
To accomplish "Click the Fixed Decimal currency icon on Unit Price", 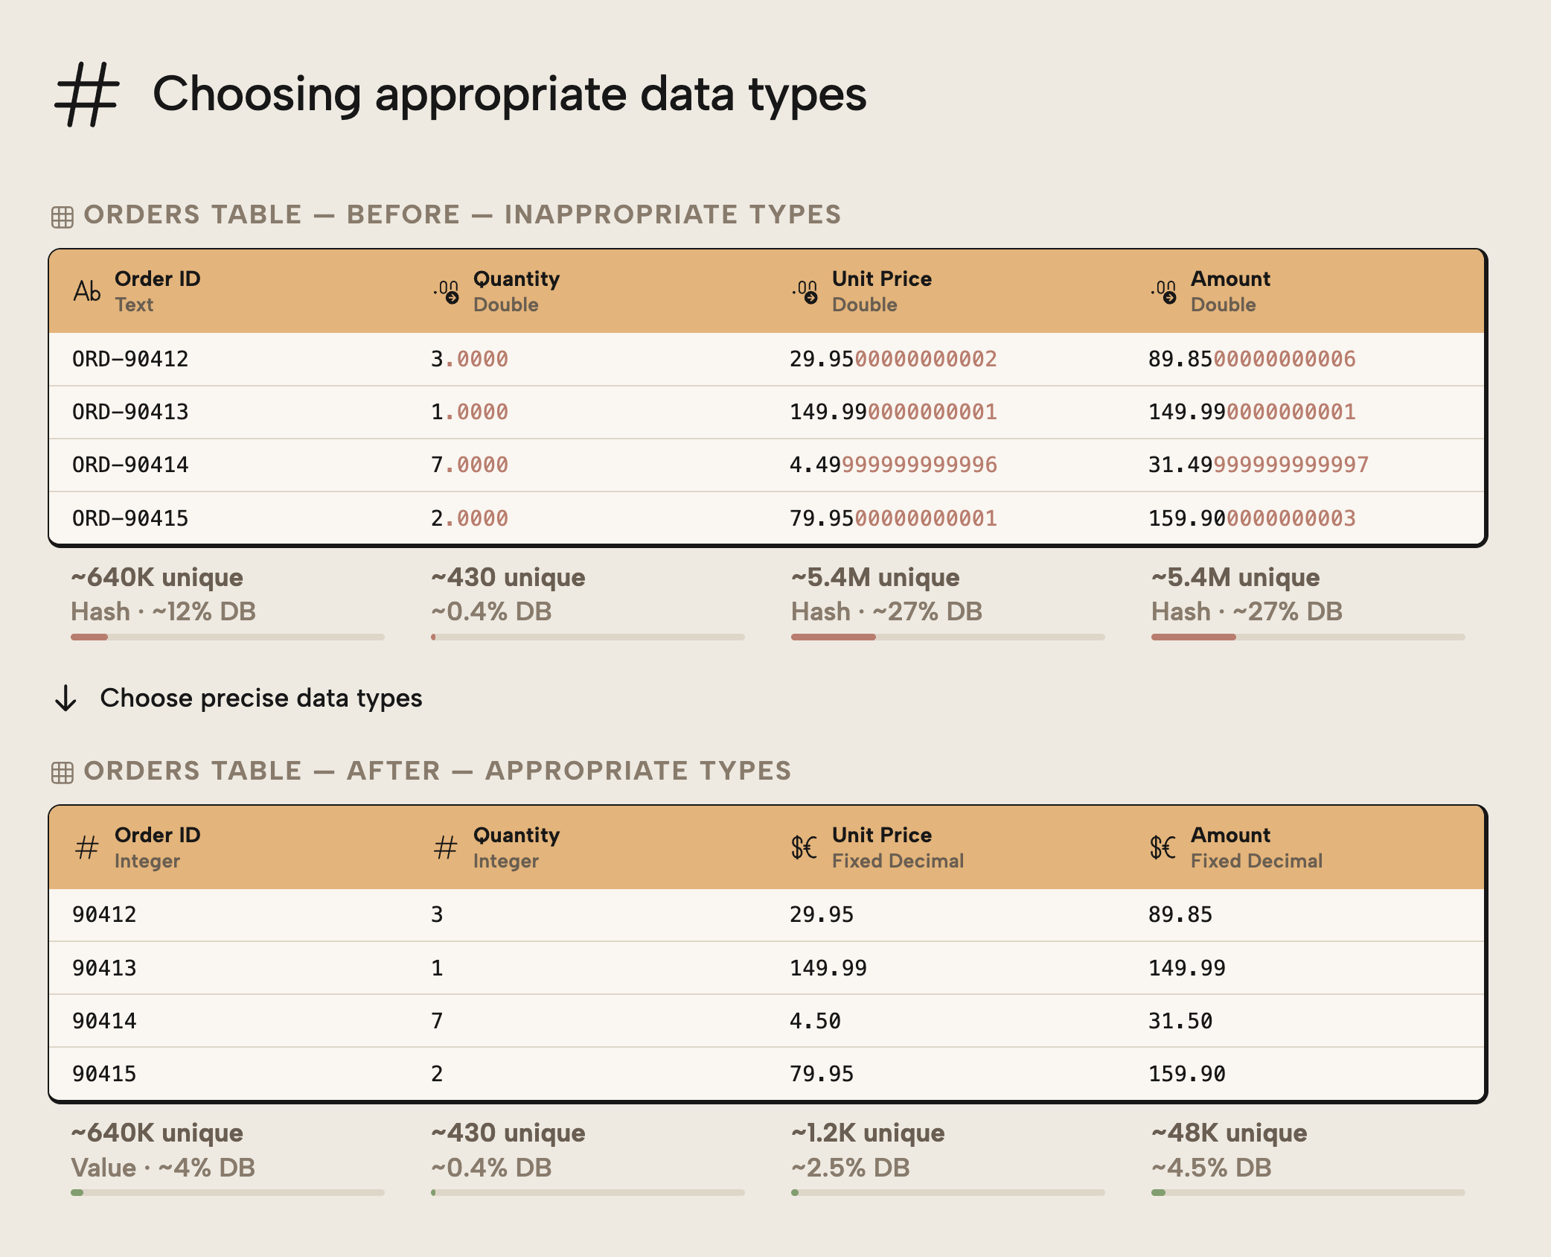I will [x=804, y=847].
